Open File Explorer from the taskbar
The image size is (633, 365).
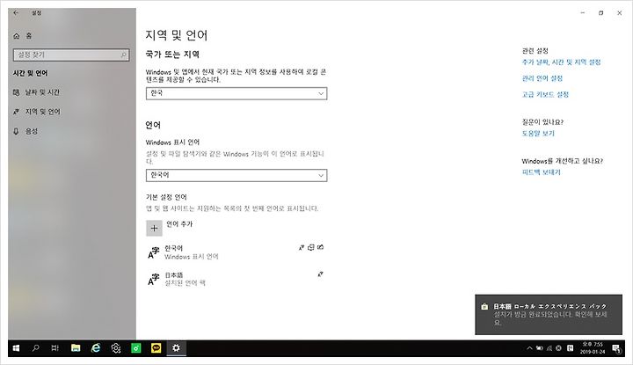click(x=76, y=348)
